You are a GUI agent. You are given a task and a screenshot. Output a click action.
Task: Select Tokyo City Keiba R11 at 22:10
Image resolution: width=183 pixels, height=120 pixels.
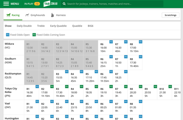pyautogui.click(x=176, y=92)
